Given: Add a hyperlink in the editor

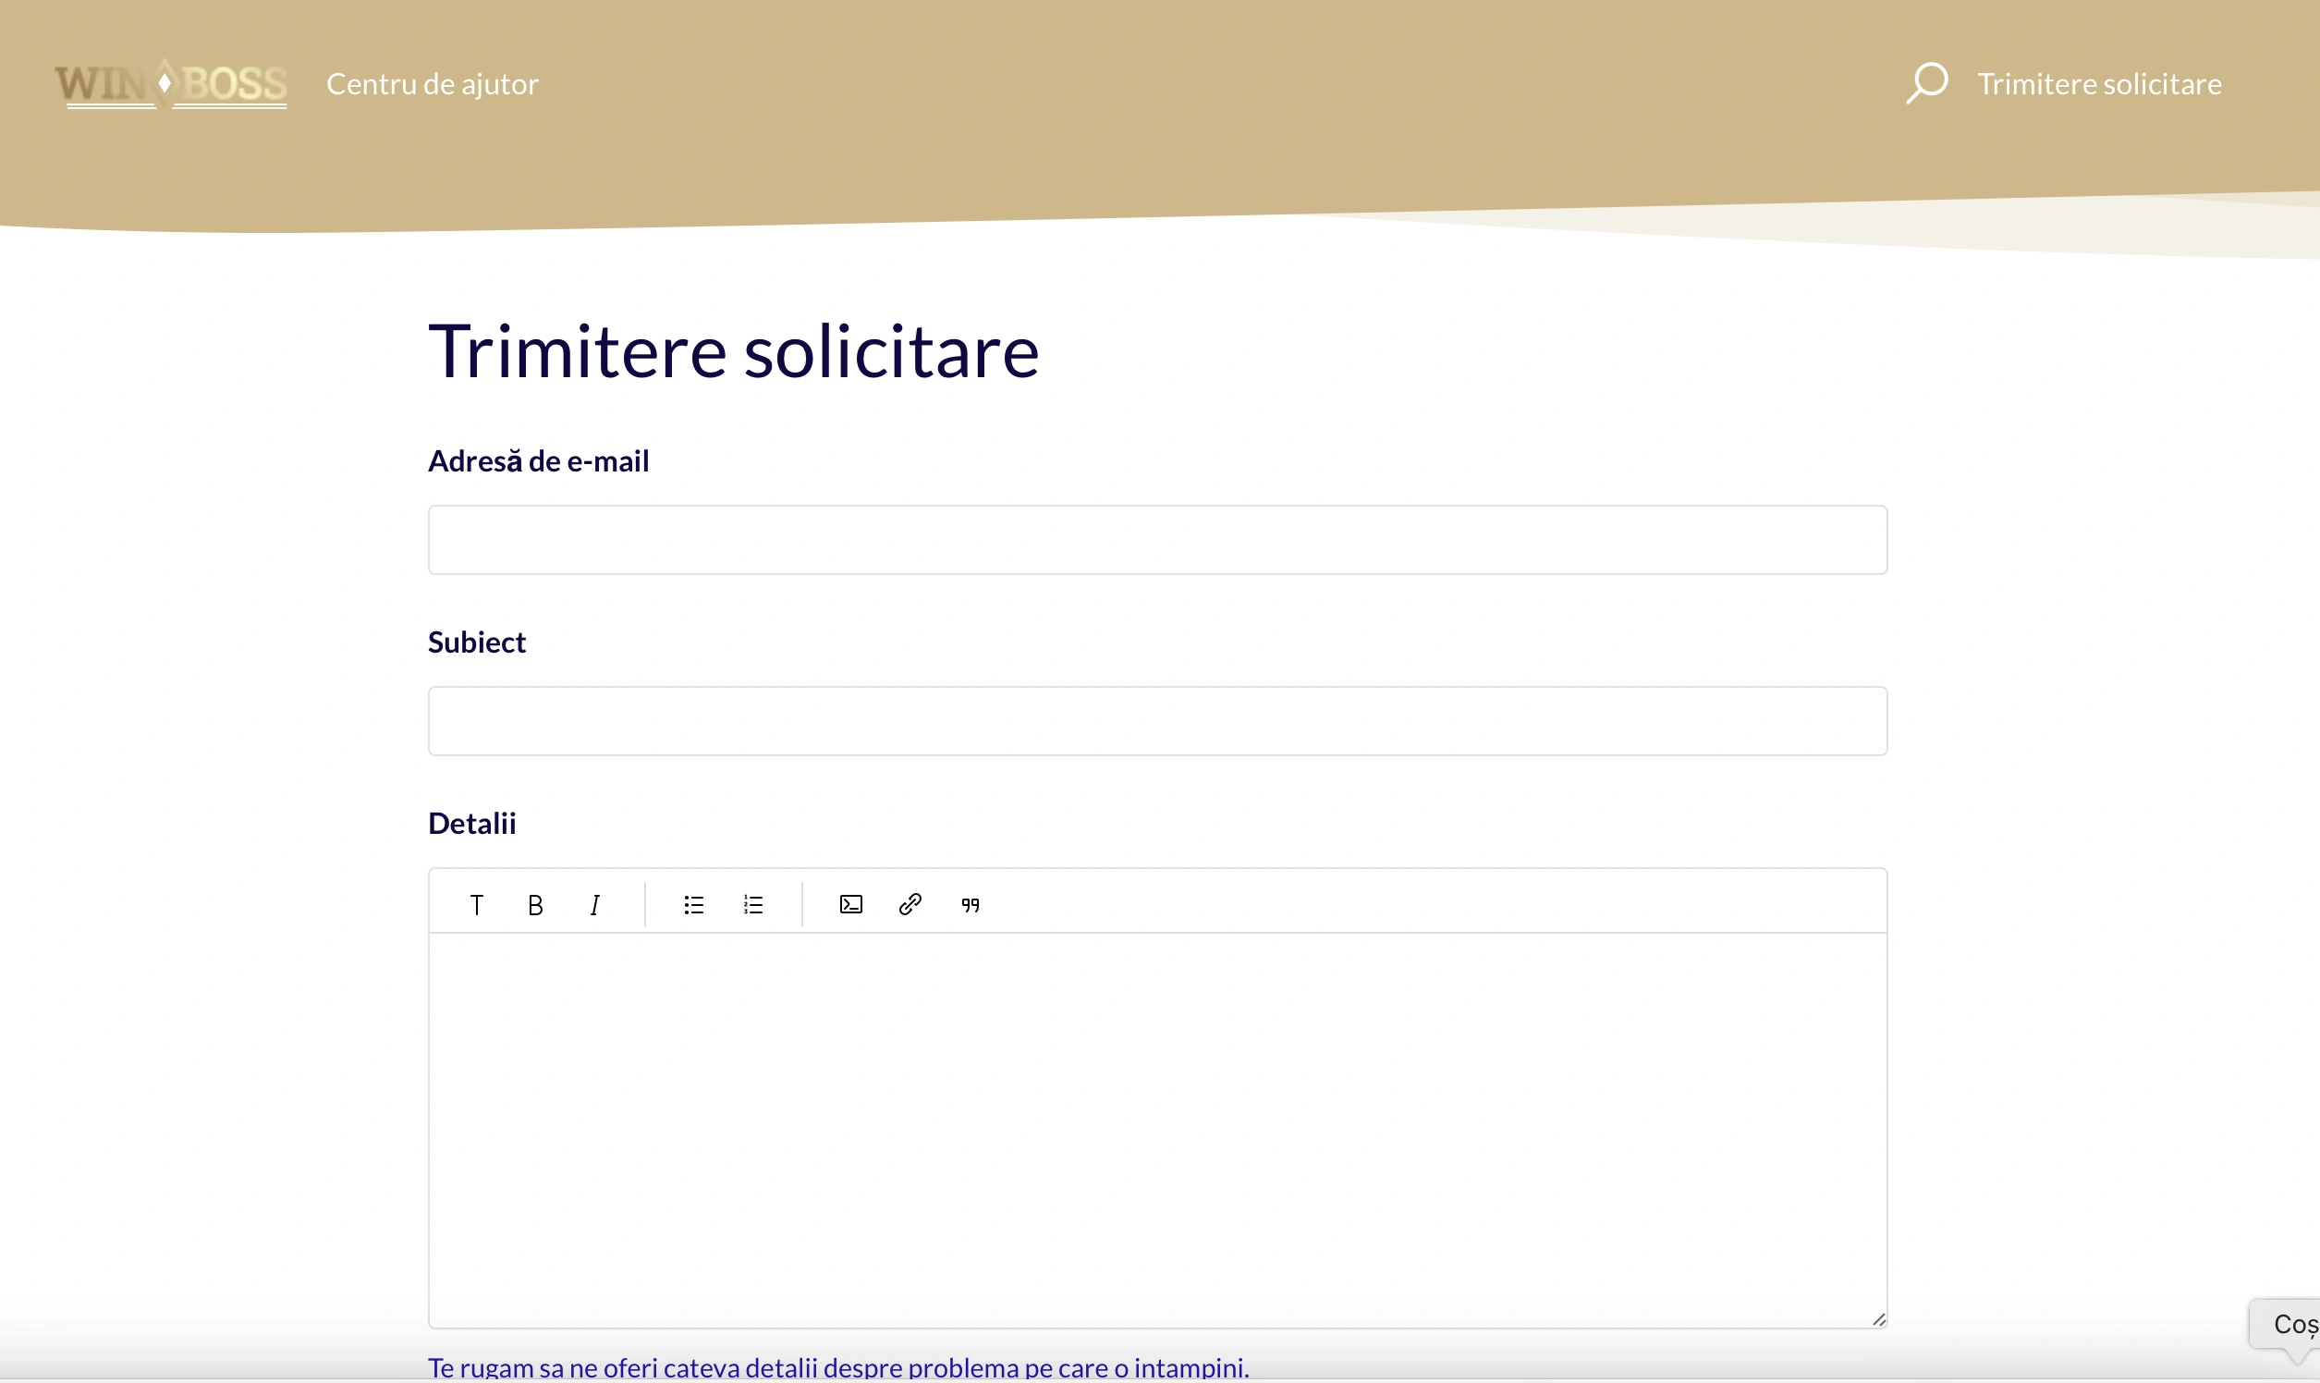Looking at the screenshot, I should [x=910, y=905].
